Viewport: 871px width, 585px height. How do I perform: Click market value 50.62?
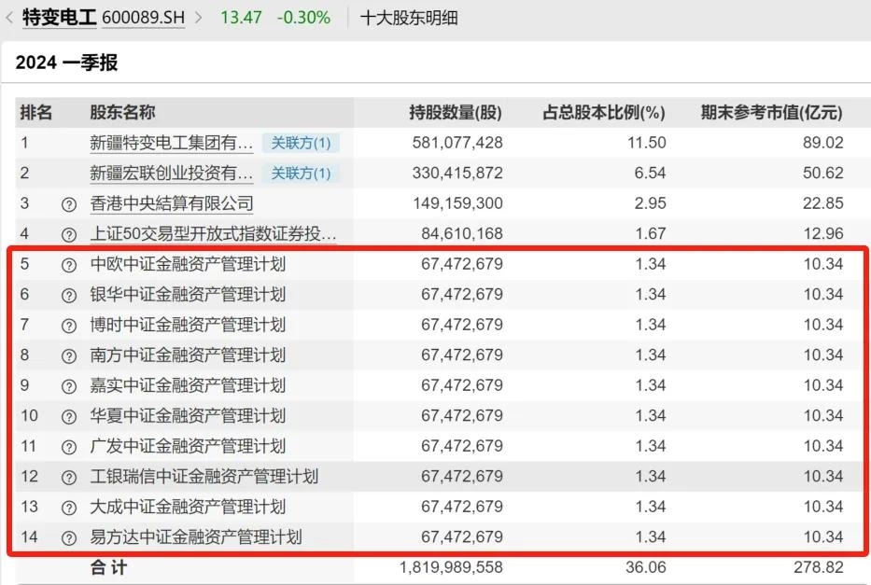tap(823, 174)
